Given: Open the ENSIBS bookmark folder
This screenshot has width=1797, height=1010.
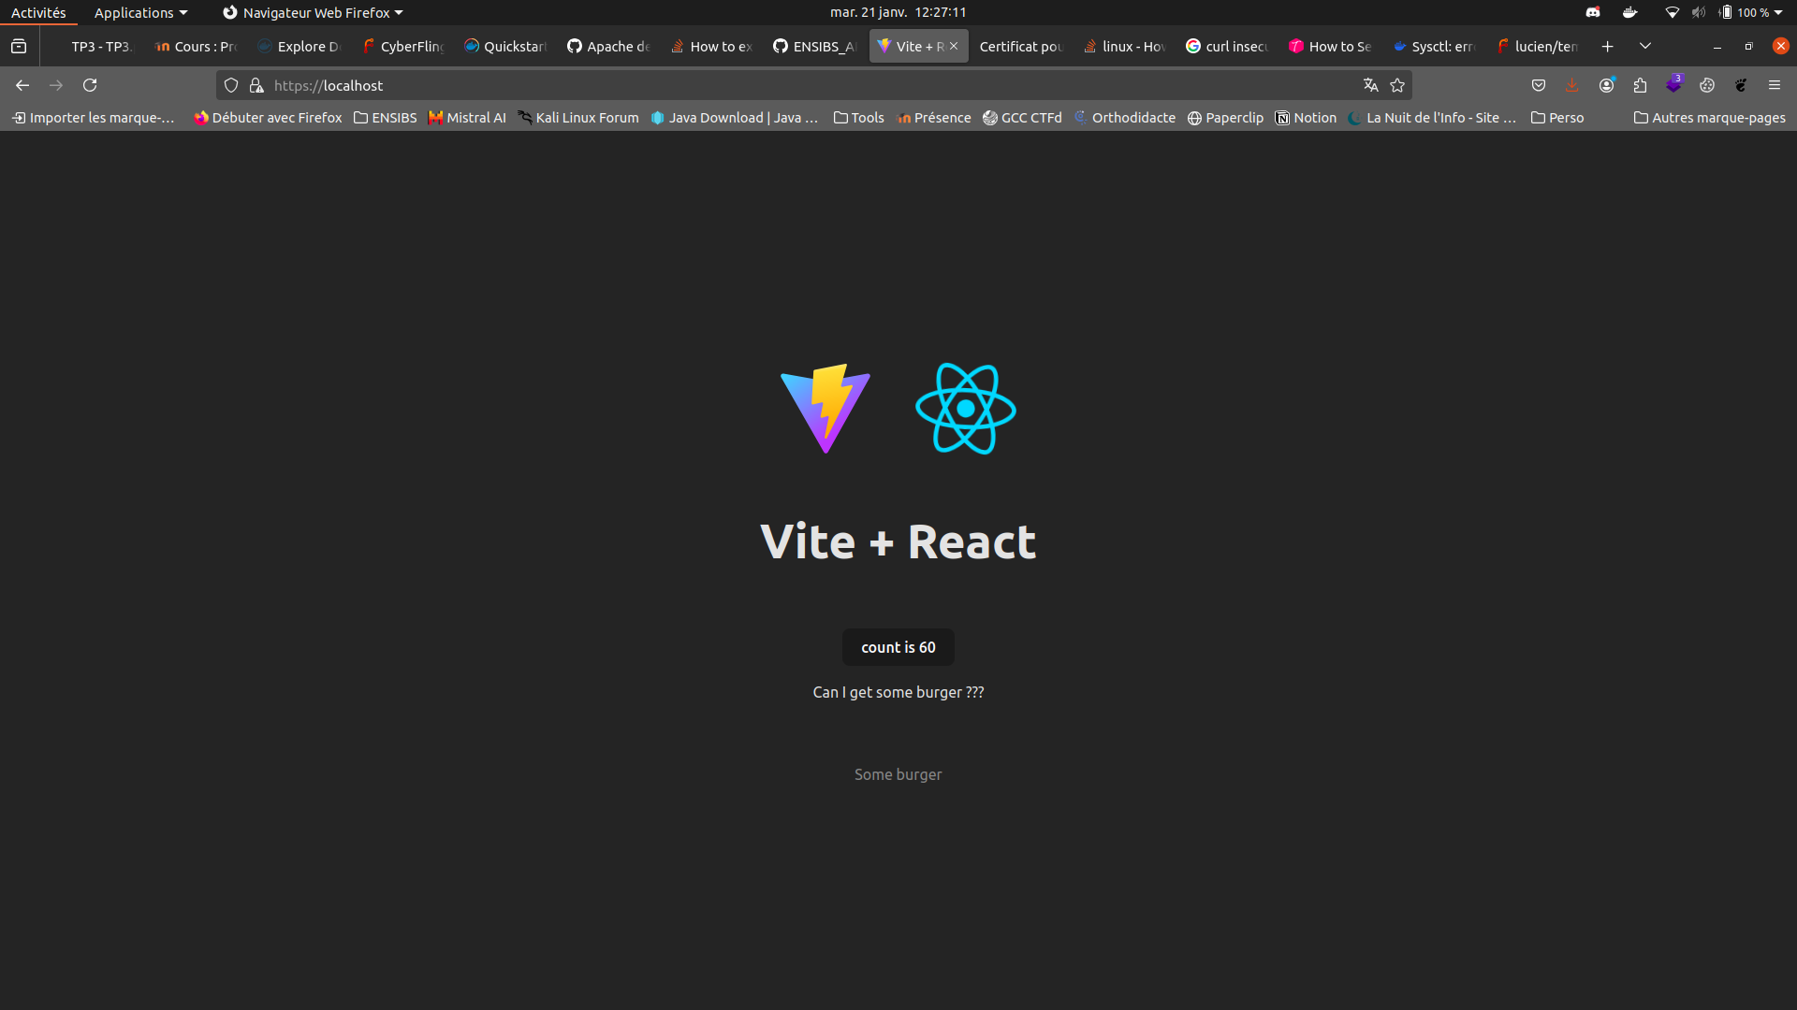Looking at the screenshot, I should [x=385, y=118].
